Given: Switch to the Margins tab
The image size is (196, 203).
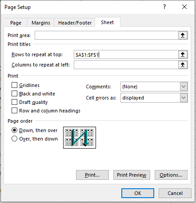Looking at the screenshot, I should [x=41, y=23].
